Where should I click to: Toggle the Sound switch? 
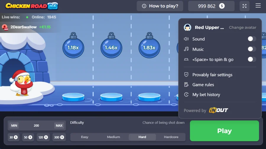point(252,39)
